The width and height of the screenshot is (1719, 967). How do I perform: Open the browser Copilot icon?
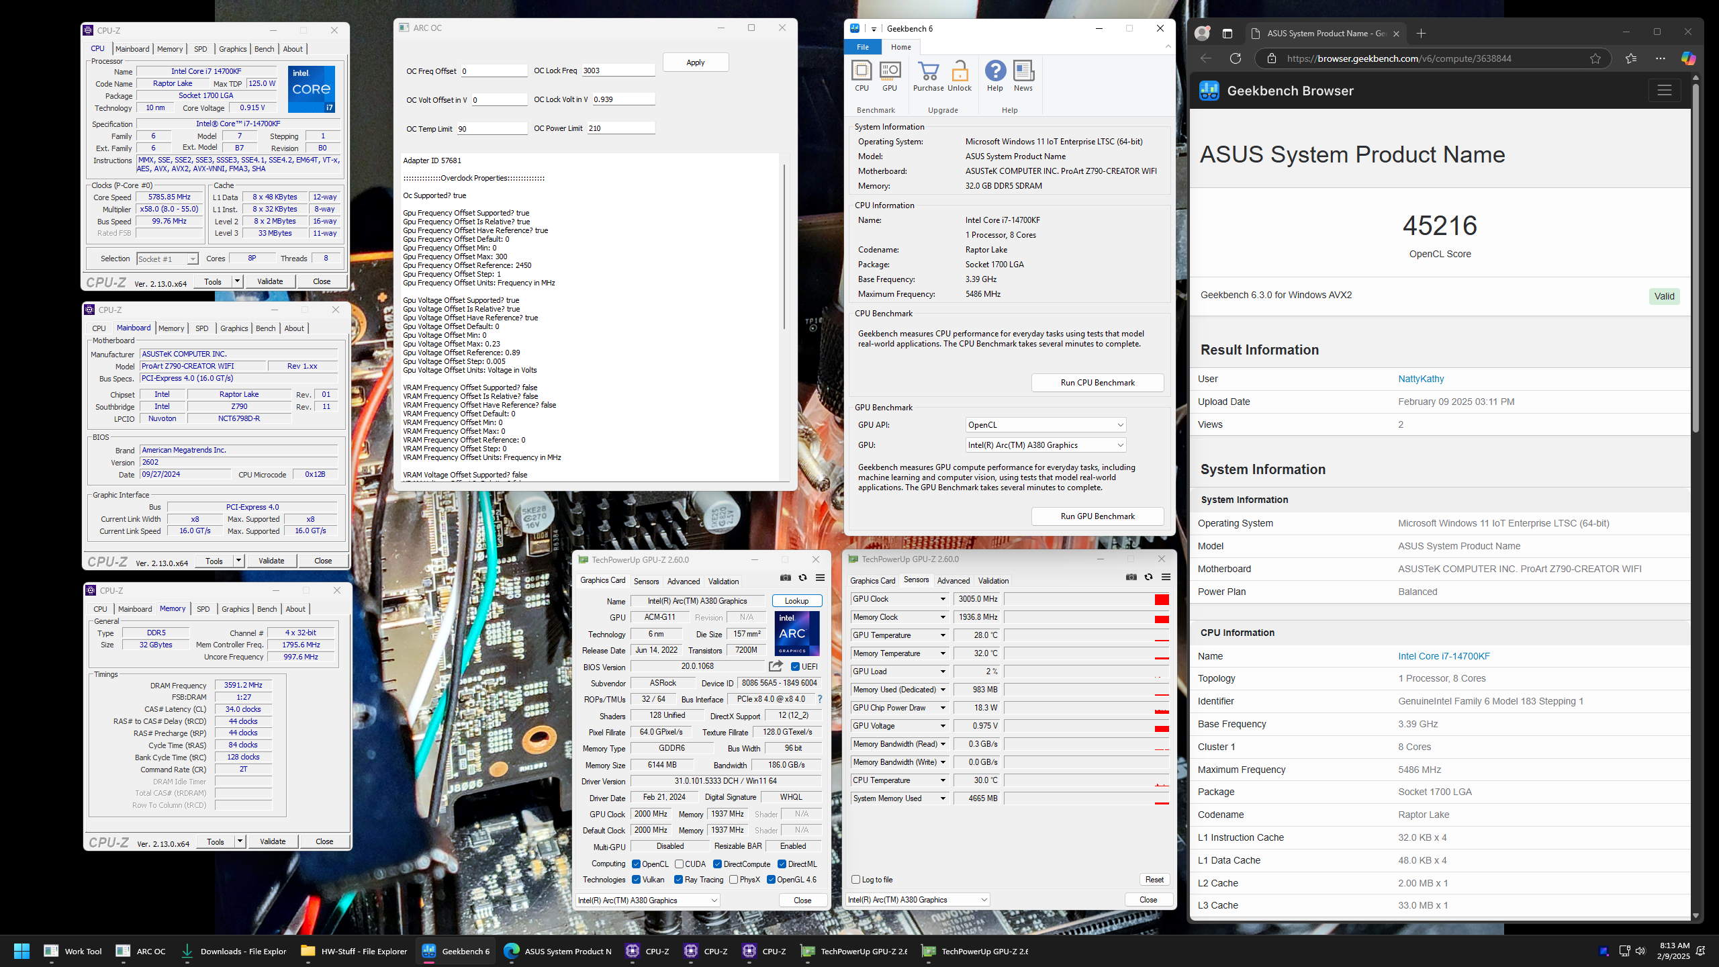tap(1688, 58)
